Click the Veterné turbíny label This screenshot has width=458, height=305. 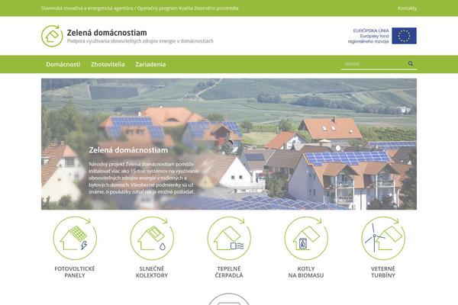coord(383,272)
